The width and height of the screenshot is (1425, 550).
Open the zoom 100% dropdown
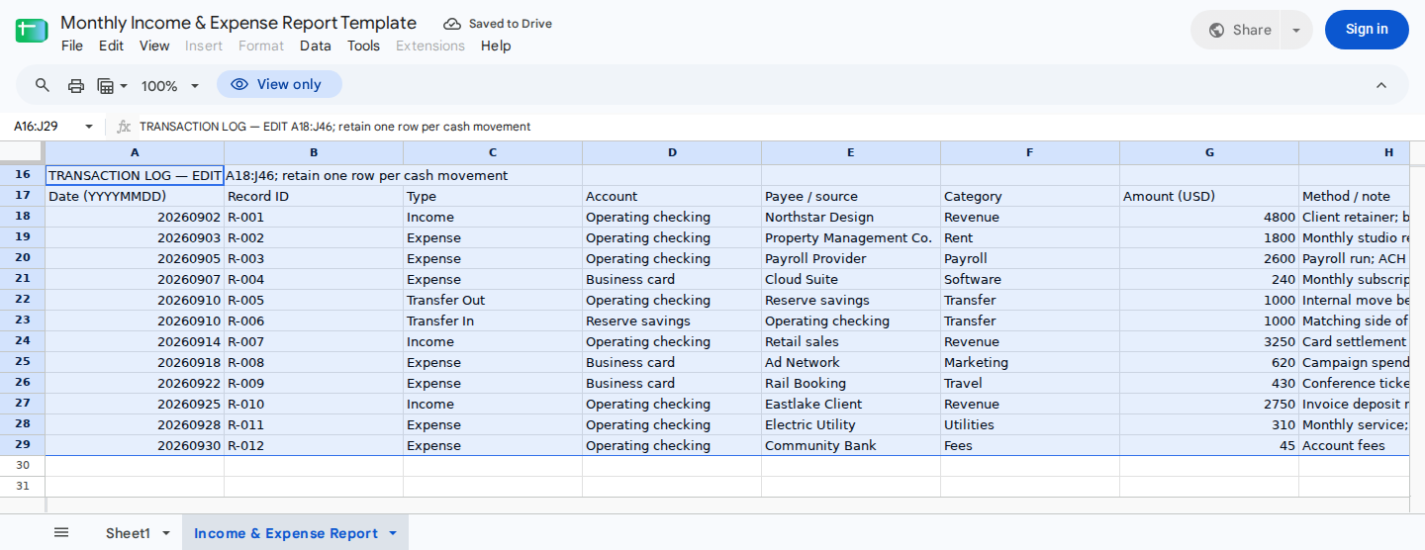170,86
